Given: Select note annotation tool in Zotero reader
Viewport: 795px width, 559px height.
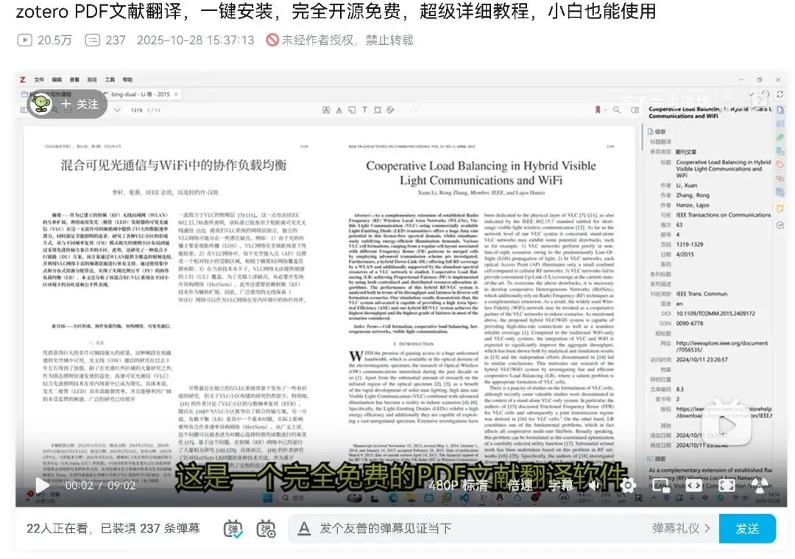Looking at the screenshot, I should 352,110.
